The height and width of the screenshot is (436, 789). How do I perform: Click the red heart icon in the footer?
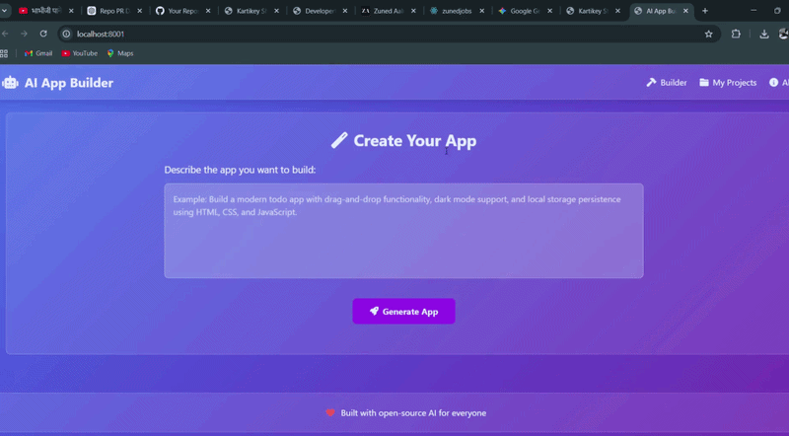(330, 413)
